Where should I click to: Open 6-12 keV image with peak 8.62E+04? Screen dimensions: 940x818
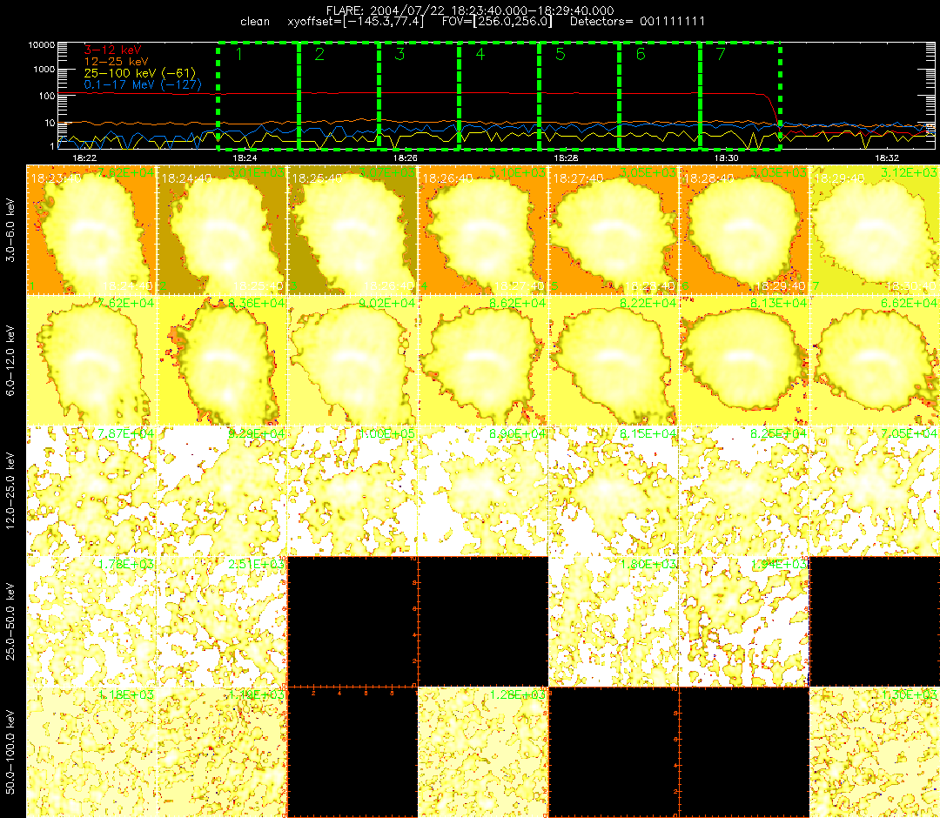click(483, 361)
